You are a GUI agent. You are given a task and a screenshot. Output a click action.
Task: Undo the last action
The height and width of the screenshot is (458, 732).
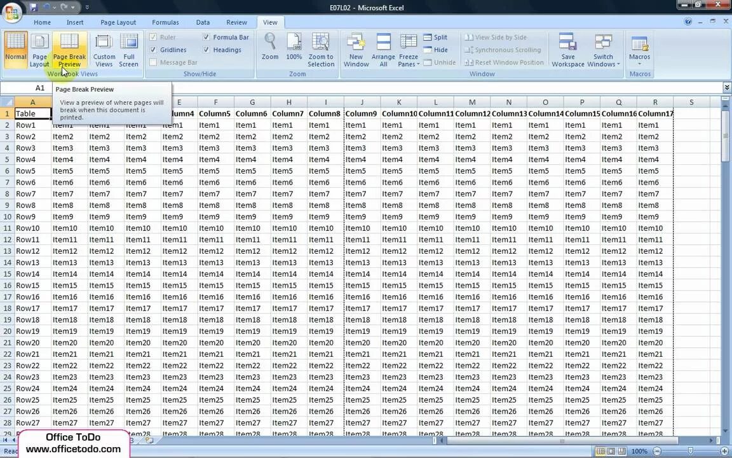(45, 7)
